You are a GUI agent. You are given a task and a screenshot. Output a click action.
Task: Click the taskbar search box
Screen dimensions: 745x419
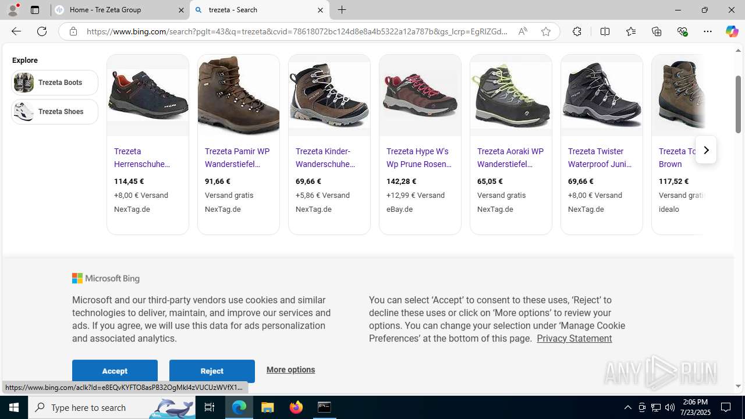point(112,407)
